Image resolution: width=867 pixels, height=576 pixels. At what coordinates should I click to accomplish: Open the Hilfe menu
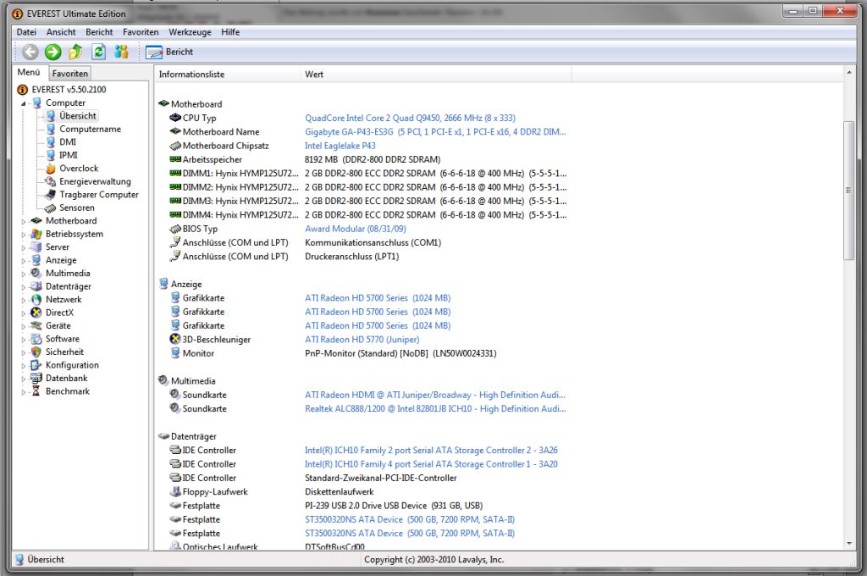[x=230, y=32]
